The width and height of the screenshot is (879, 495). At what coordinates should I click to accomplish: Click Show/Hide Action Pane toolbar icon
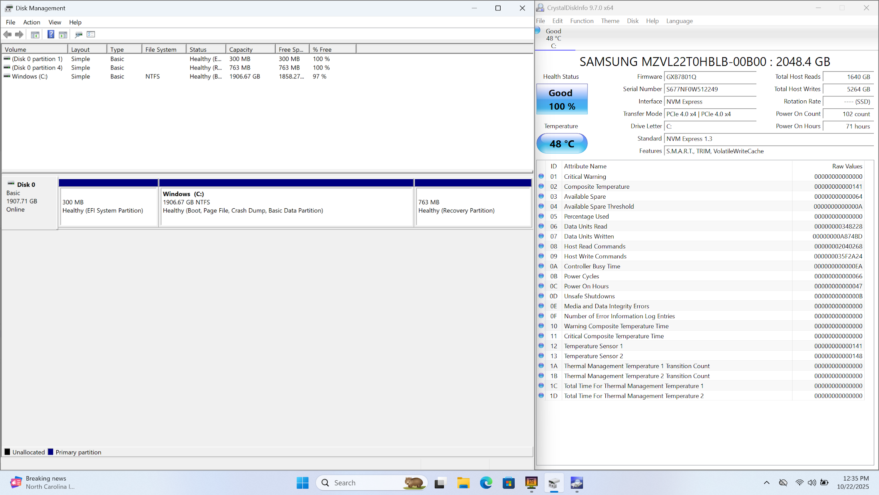coord(63,34)
